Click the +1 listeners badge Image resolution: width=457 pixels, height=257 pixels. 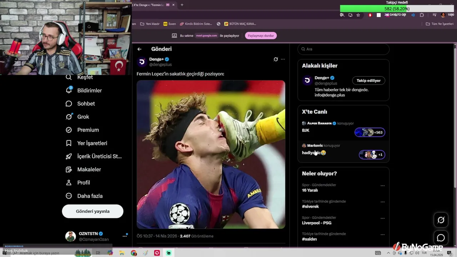tap(372, 155)
